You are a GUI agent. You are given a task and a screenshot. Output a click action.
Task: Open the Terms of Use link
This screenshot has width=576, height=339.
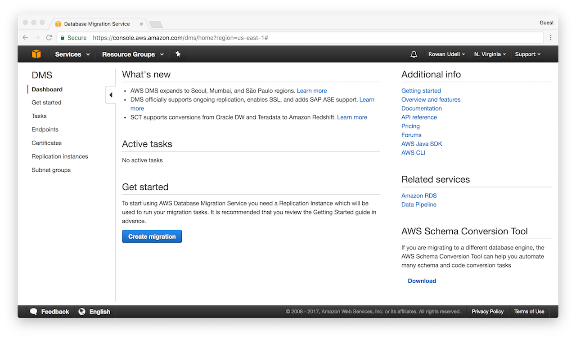[529, 312]
